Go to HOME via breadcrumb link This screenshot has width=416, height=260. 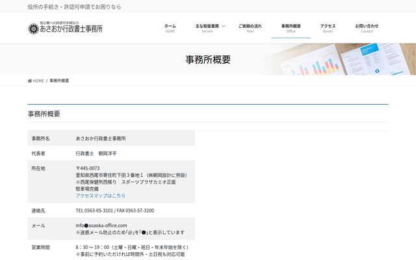click(38, 81)
